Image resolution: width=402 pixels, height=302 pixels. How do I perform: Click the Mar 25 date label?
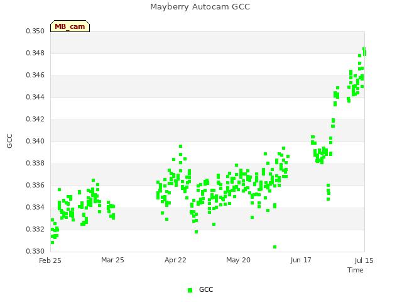click(112, 260)
